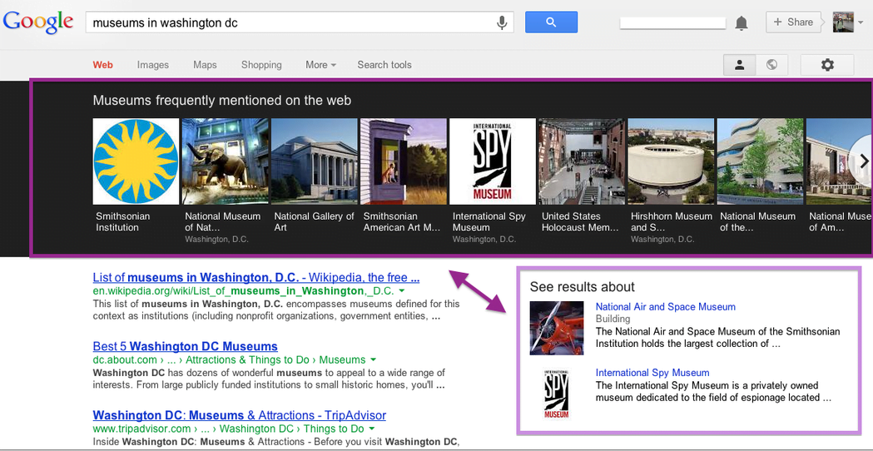
Task: Select the Web tab
Action: 103,65
